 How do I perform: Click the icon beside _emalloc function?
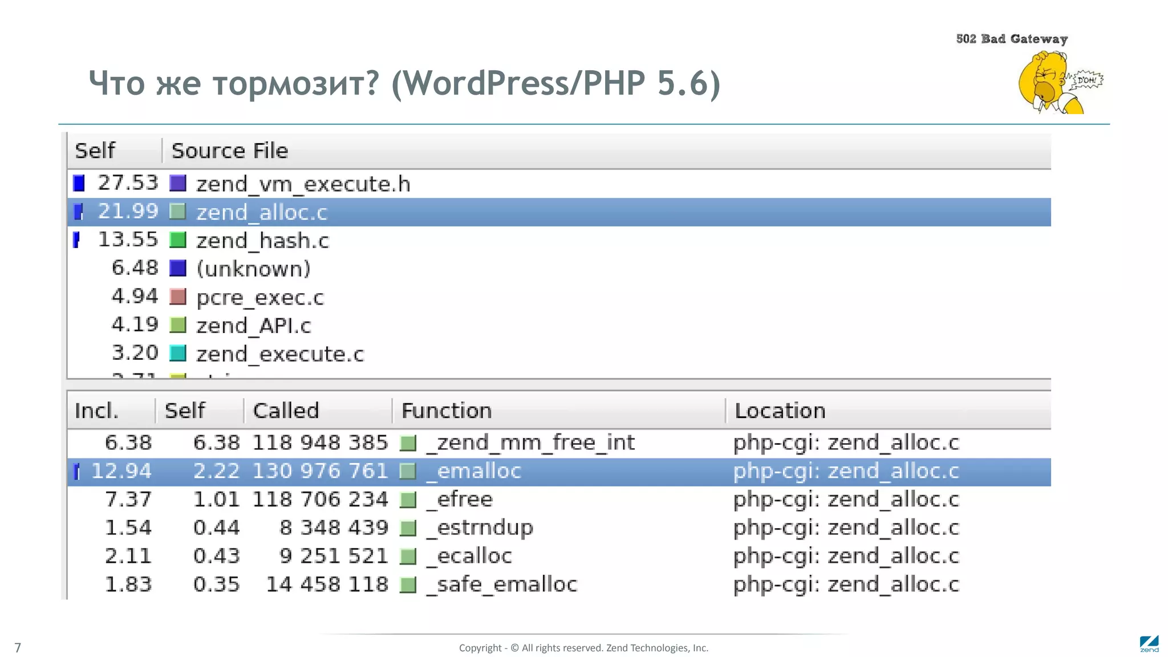[x=408, y=471]
